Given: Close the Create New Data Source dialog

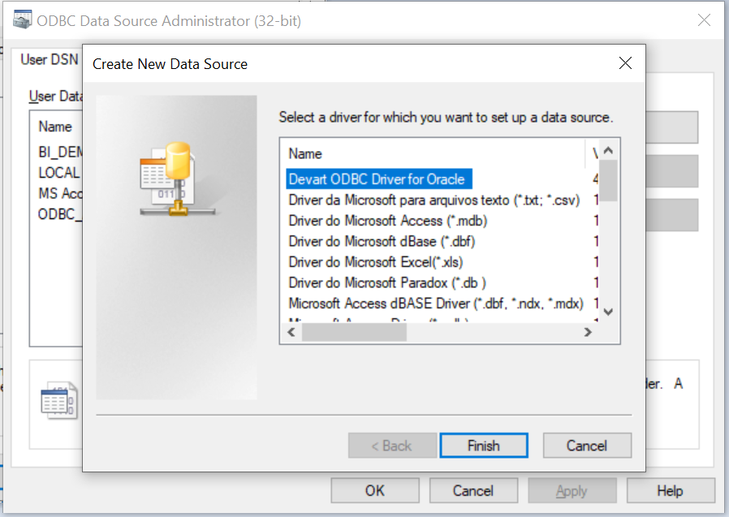Looking at the screenshot, I should click(x=625, y=63).
